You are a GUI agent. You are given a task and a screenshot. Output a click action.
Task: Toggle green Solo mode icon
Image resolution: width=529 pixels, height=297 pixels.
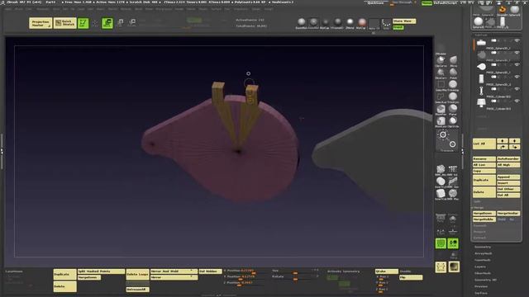coord(453,243)
